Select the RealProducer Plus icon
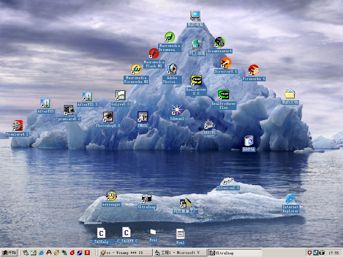Screen dimensions: 343x257 point(223,95)
